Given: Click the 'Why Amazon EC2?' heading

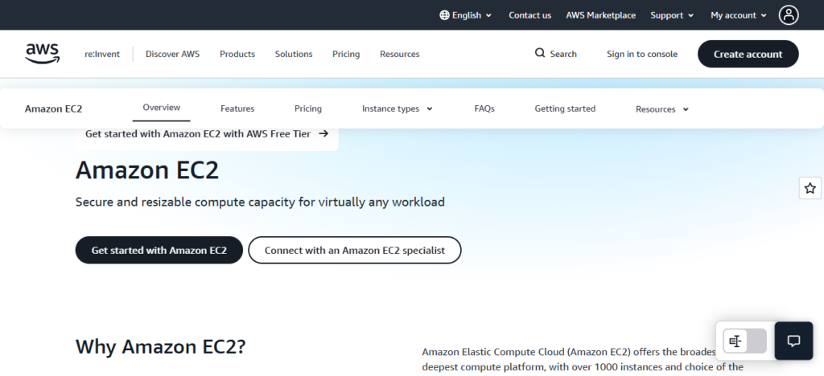Looking at the screenshot, I should coord(160,346).
